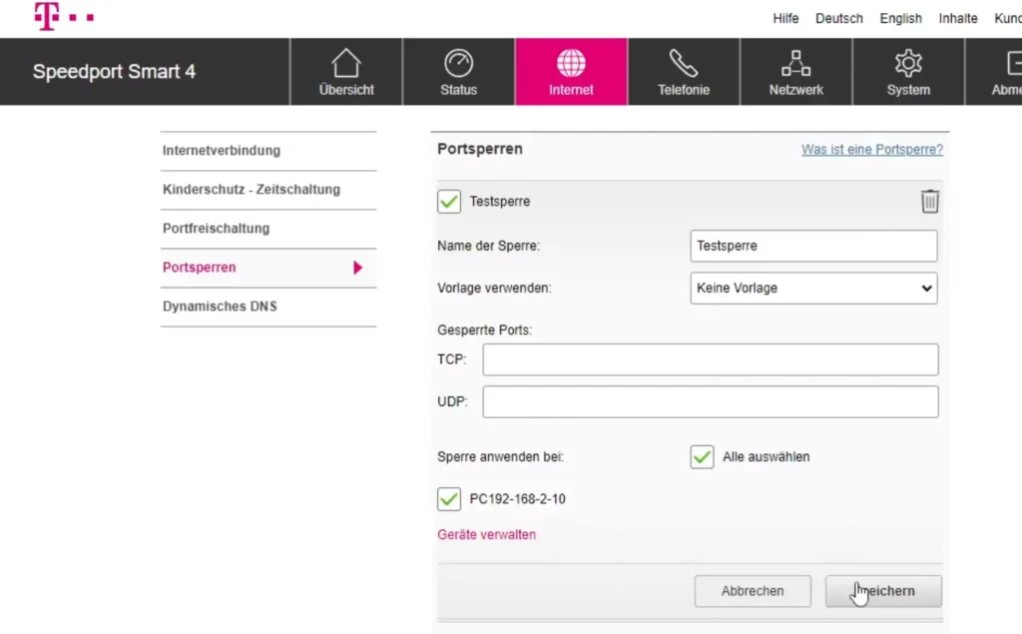Screen dimensions: 1022x634
Task: Open the Status gauge tab
Action: [458, 72]
